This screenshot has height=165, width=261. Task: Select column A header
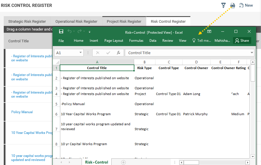(x=97, y=62)
